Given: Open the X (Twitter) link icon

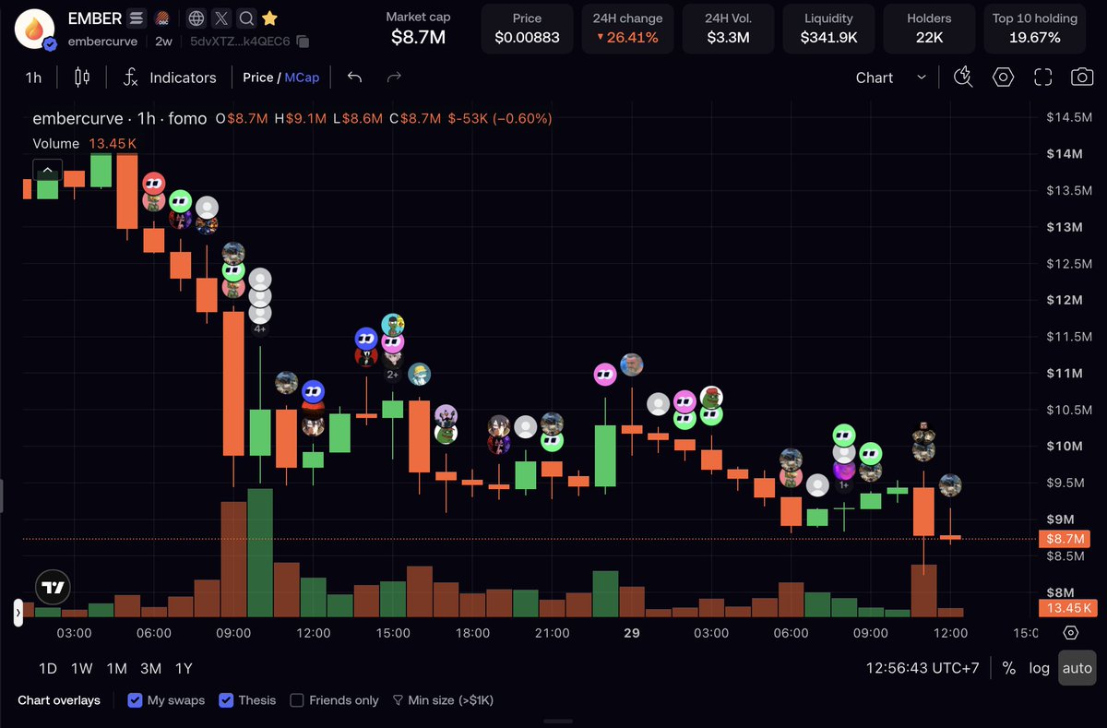Looking at the screenshot, I should (221, 18).
